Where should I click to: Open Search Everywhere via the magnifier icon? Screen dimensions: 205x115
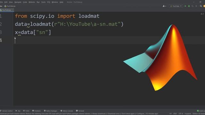pos(201,6)
